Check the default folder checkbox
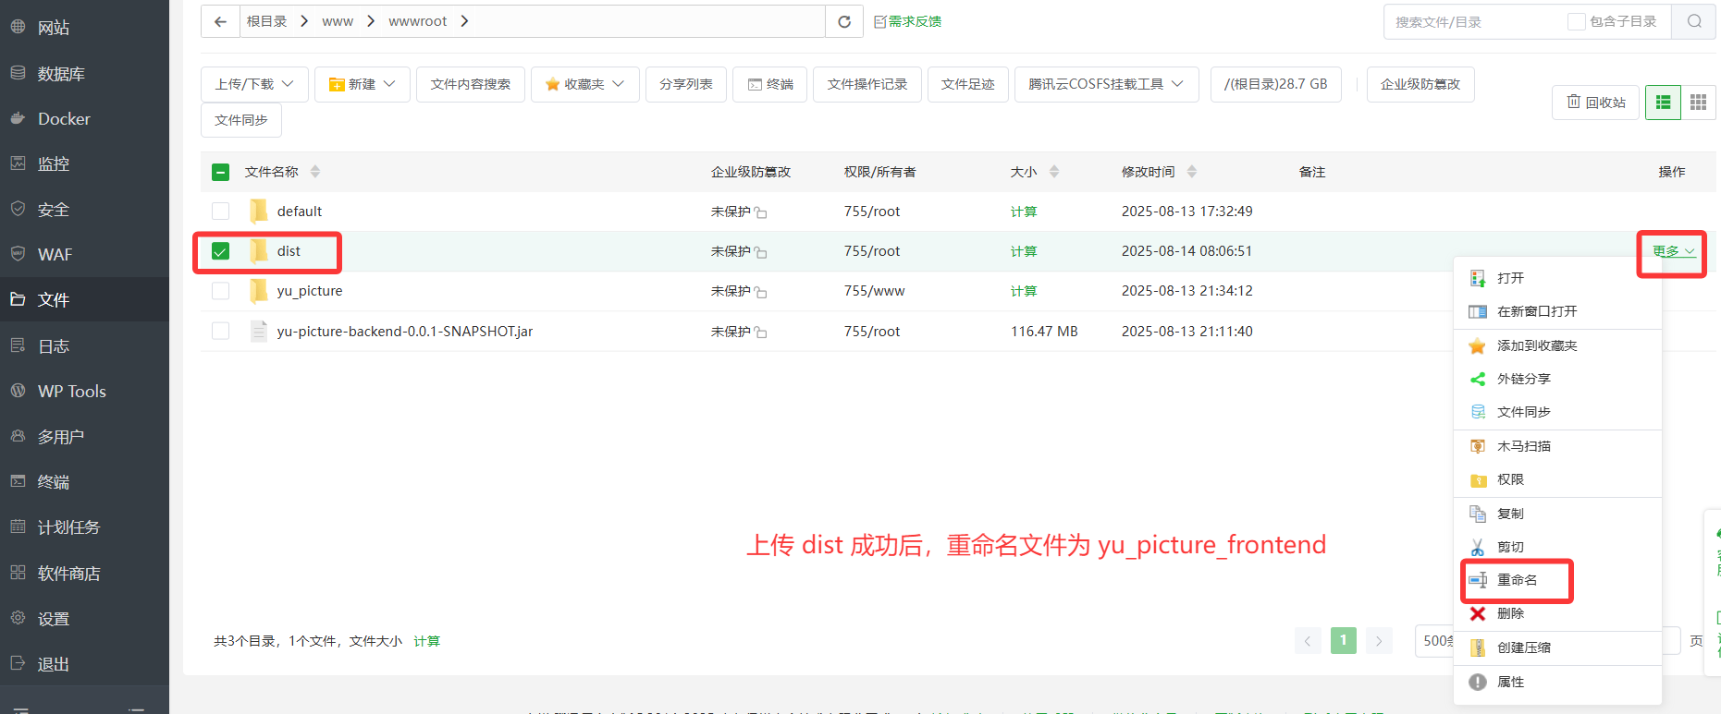The image size is (1721, 714). click(220, 212)
